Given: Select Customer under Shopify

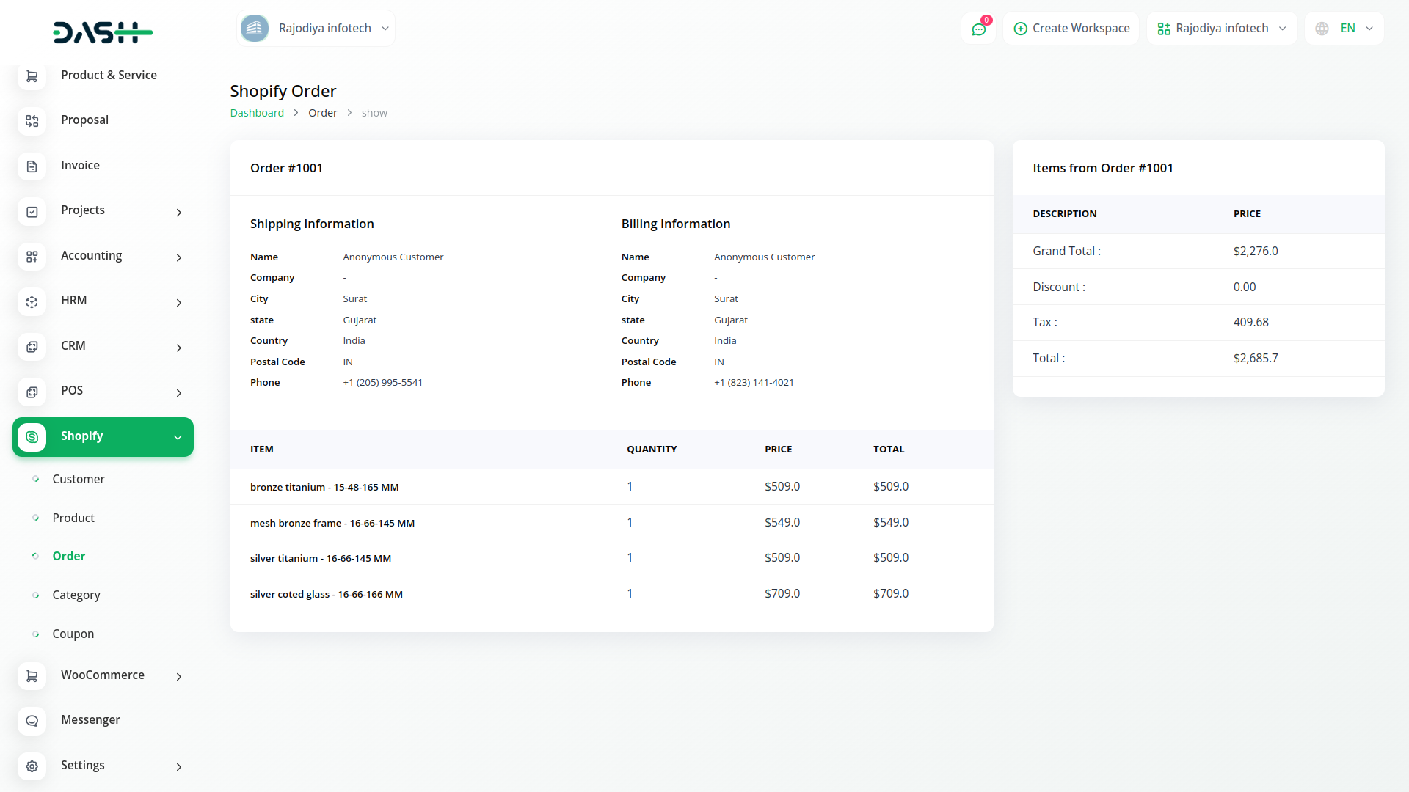Looking at the screenshot, I should click(x=79, y=479).
